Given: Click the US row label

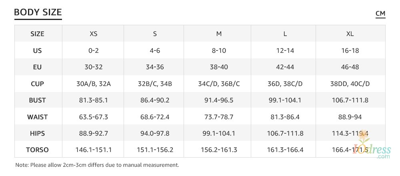Looking at the screenshot, I should 38,51.
